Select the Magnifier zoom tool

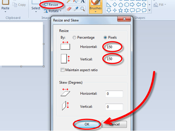83,9
